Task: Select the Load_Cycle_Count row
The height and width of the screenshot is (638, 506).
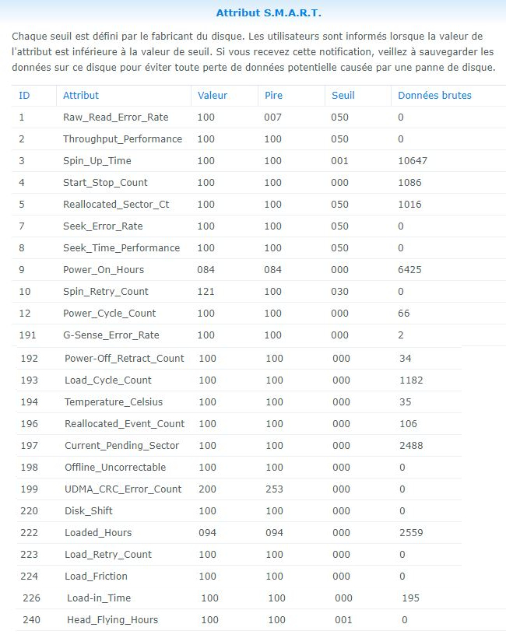Action: pyautogui.click(x=108, y=380)
